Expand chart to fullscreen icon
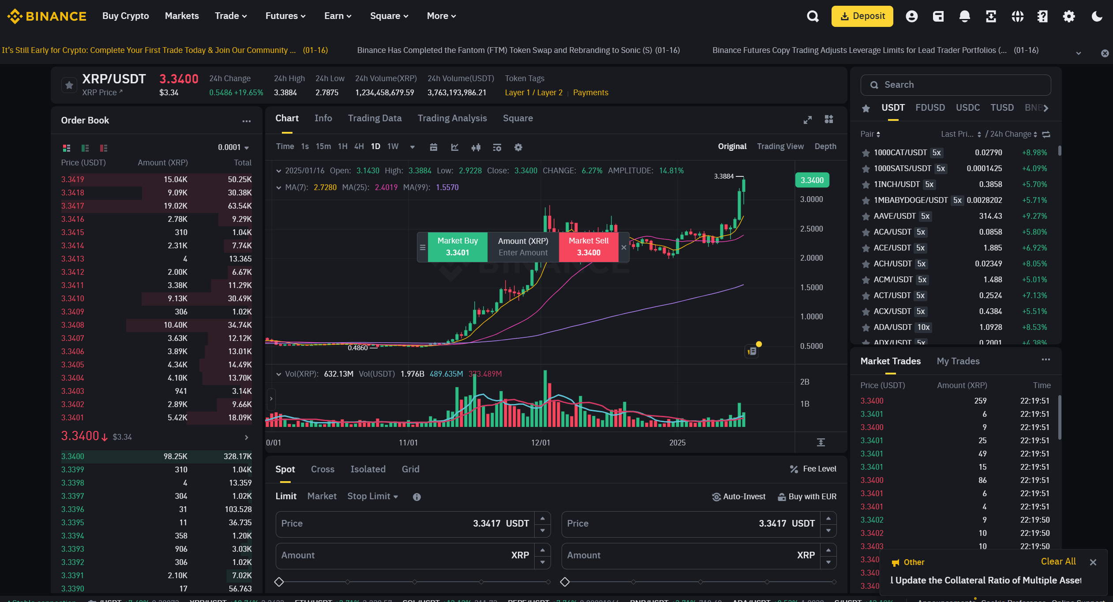Screen dimensions: 1113x602 (x=807, y=120)
